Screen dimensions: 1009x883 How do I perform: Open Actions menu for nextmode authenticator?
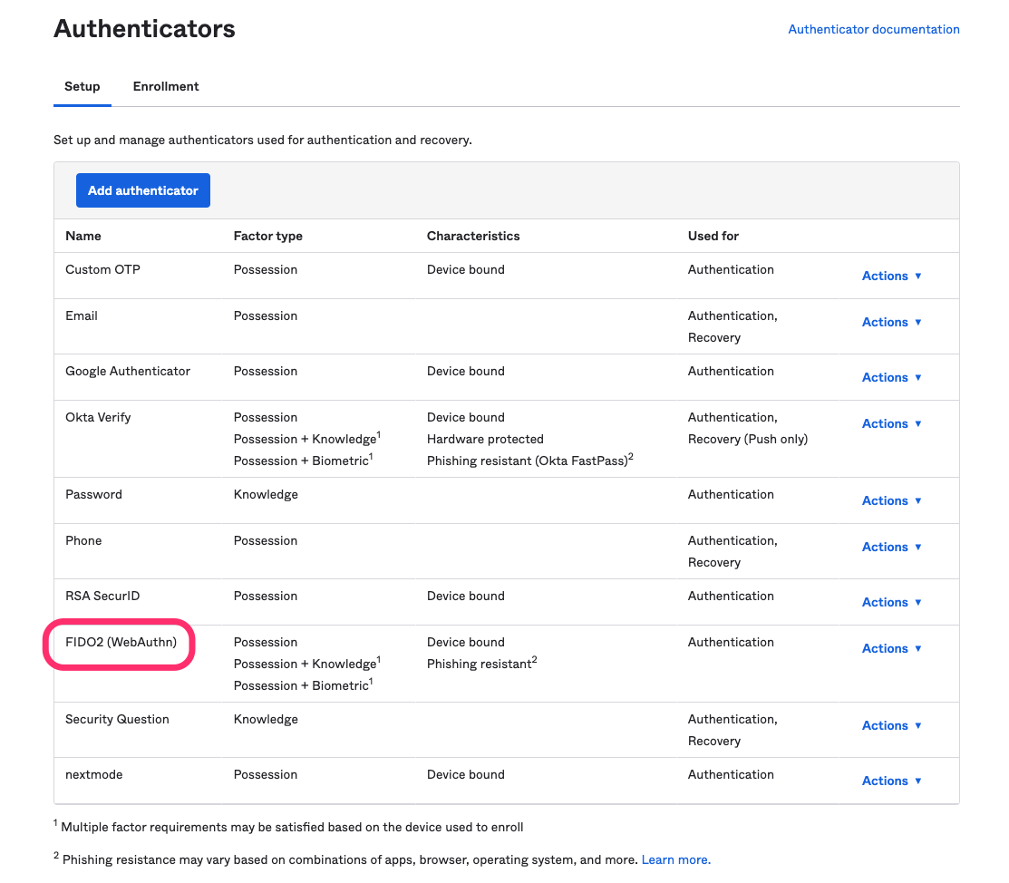[891, 781]
